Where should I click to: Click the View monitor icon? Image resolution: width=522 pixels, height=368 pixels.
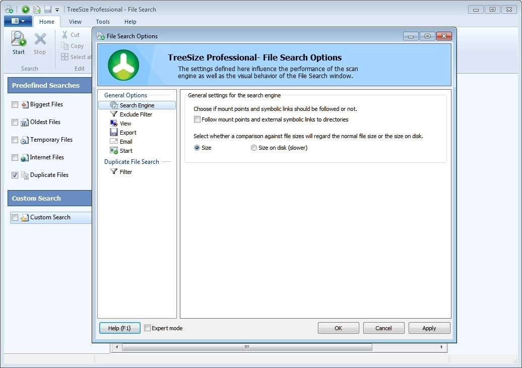point(114,123)
